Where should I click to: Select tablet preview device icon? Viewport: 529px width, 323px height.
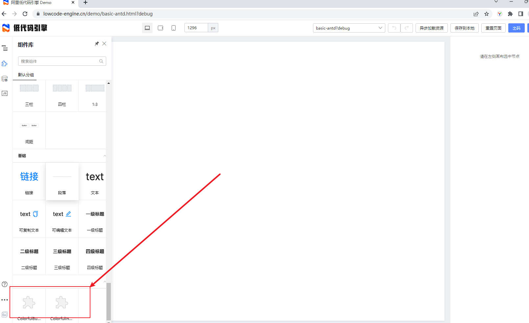pyautogui.click(x=160, y=28)
